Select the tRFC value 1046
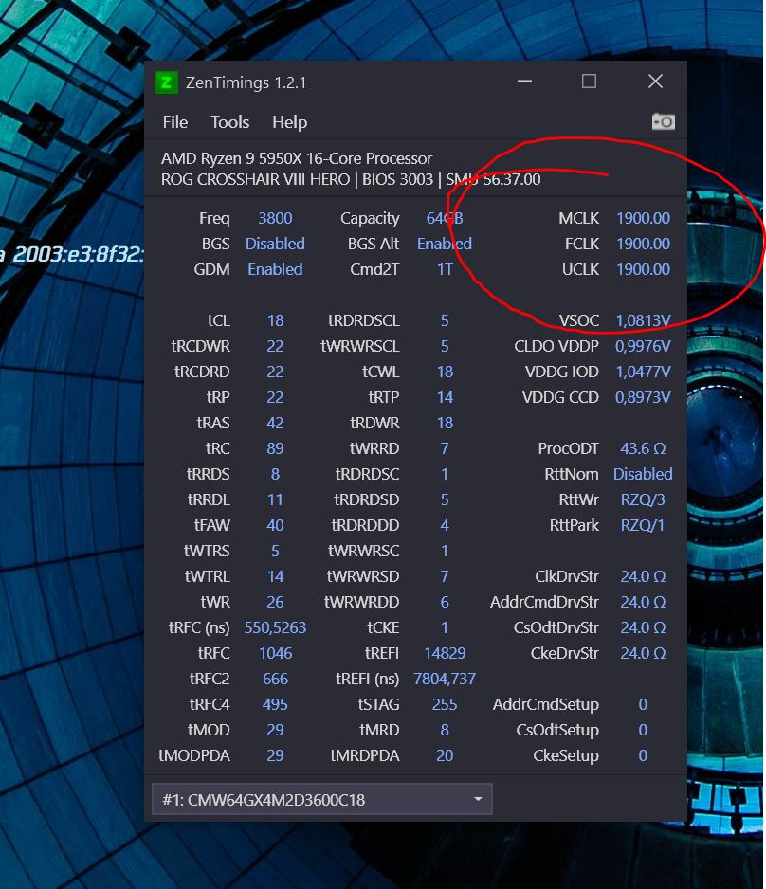Screen dimensions: 766x889 (x=275, y=653)
